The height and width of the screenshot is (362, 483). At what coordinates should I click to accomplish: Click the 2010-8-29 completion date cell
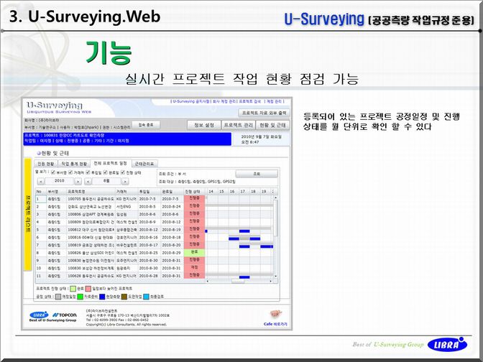click(171, 253)
